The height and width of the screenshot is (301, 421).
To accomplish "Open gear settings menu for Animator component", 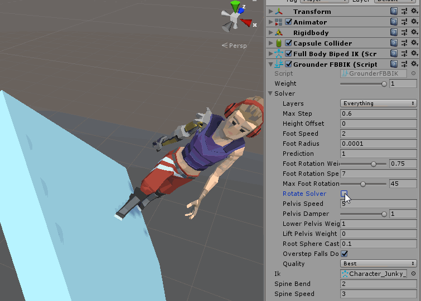I will pos(414,22).
